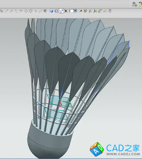Select the gray face snap icon
Viewport: 142px width, 159px height.
[x=45, y=11]
